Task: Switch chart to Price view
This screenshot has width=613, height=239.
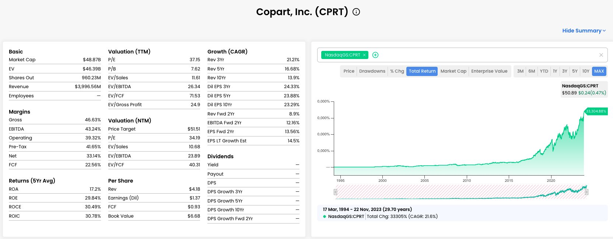Action: pyautogui.click(x=349, y=71)
